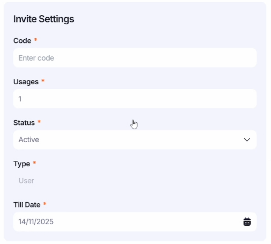This screenshot has width=271, height=244.
Task: Open the calendar picker icon for Till Date
Action: pyautogui.click(x=247, y=222)
